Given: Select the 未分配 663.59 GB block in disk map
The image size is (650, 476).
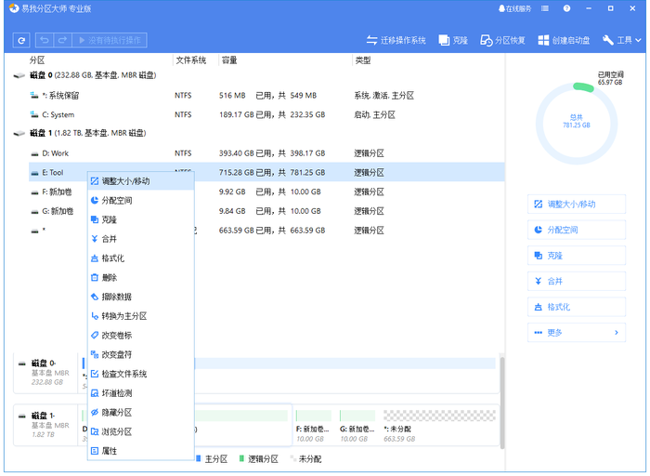Looking at the screenshot, I should pos(439,426).
